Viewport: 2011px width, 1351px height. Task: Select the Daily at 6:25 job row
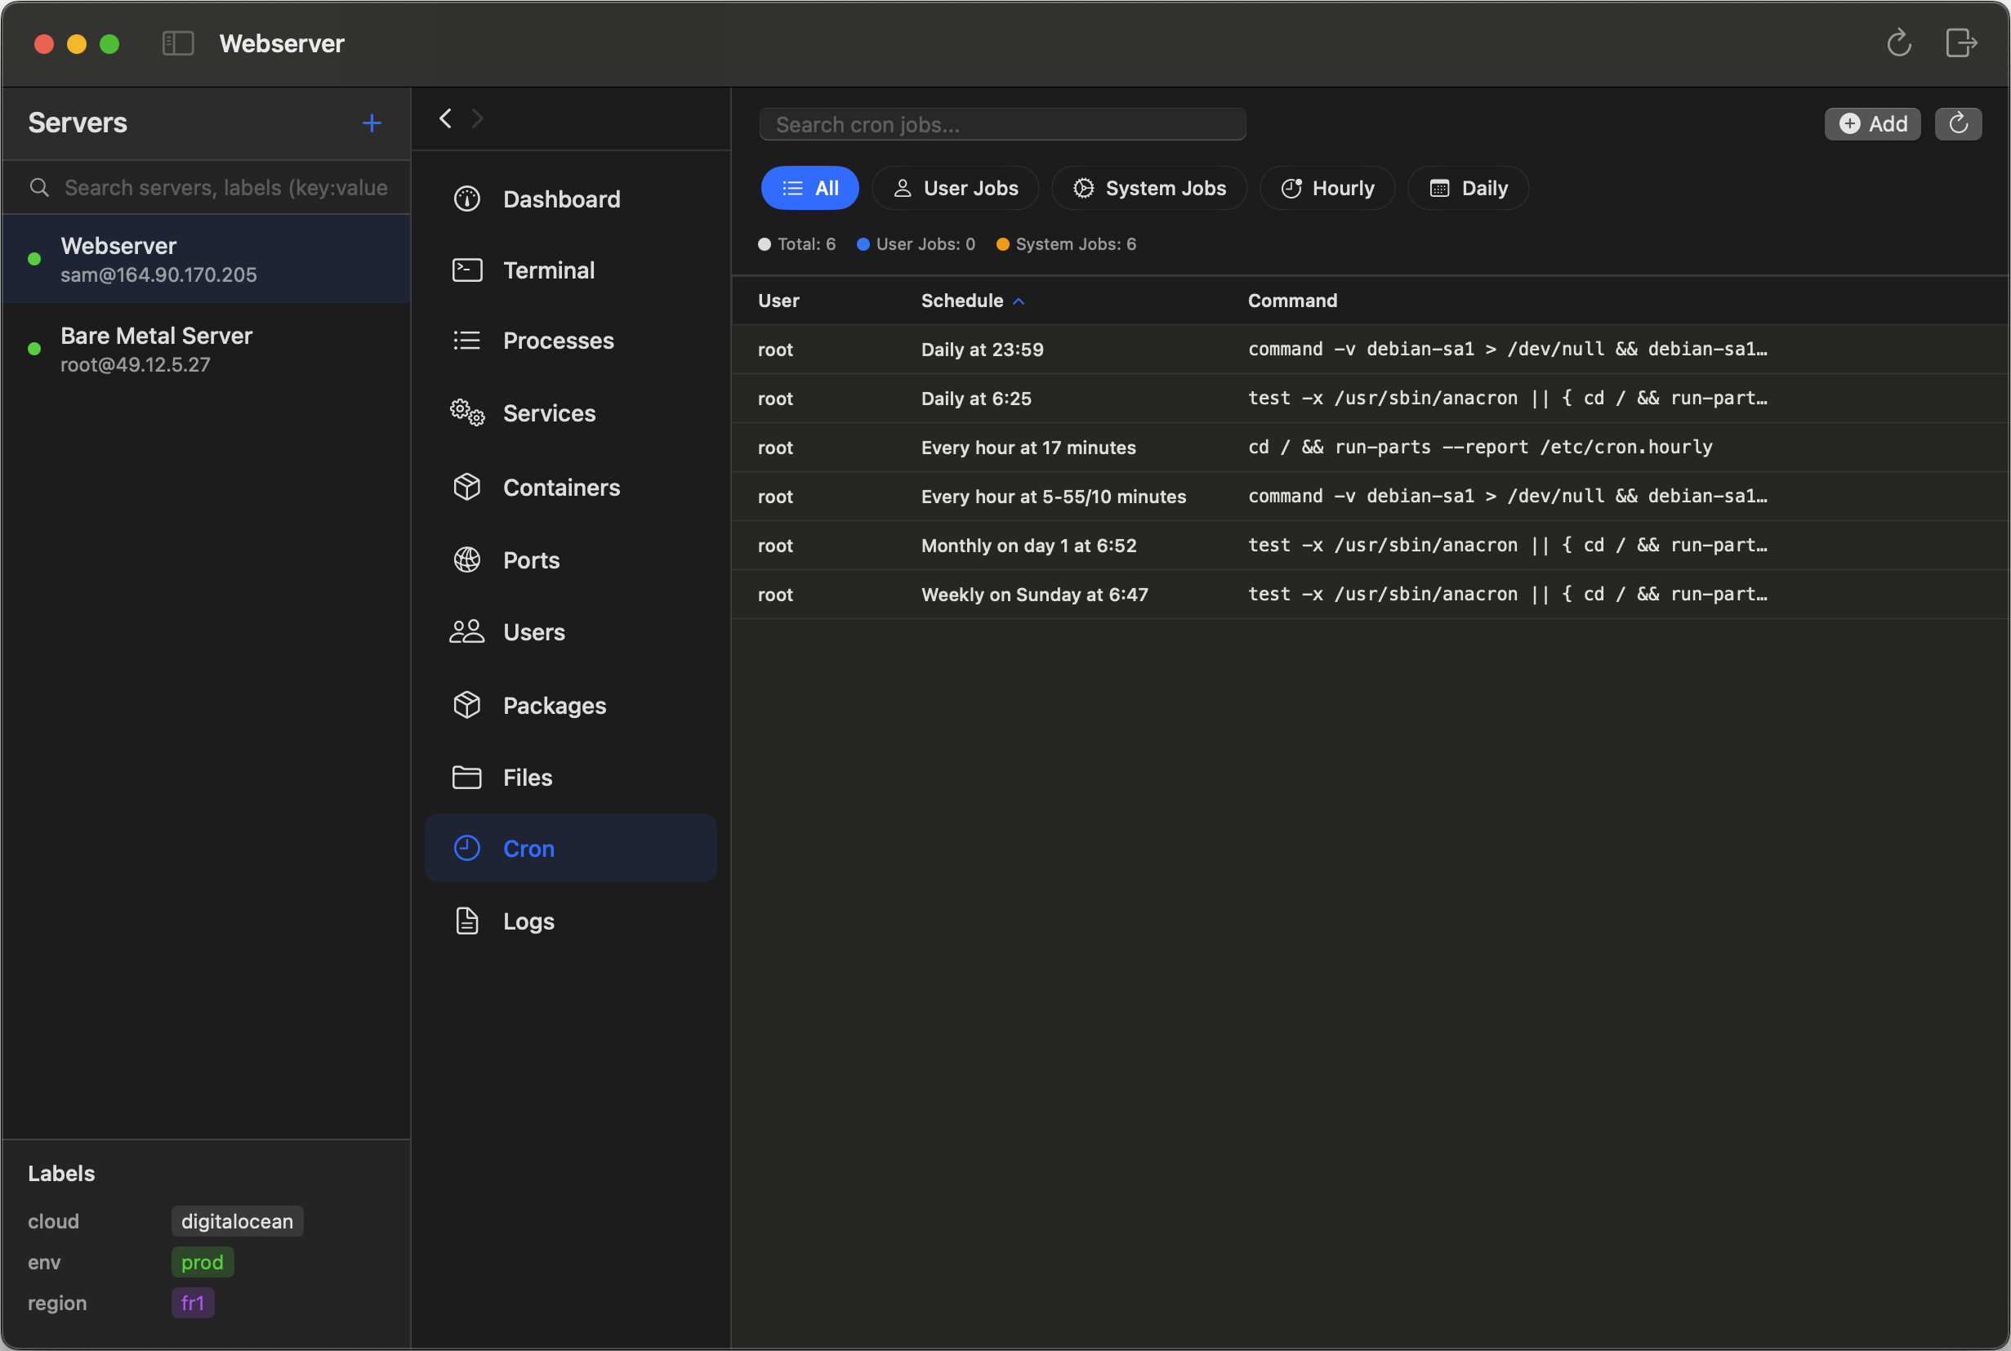pos(1370,398)
